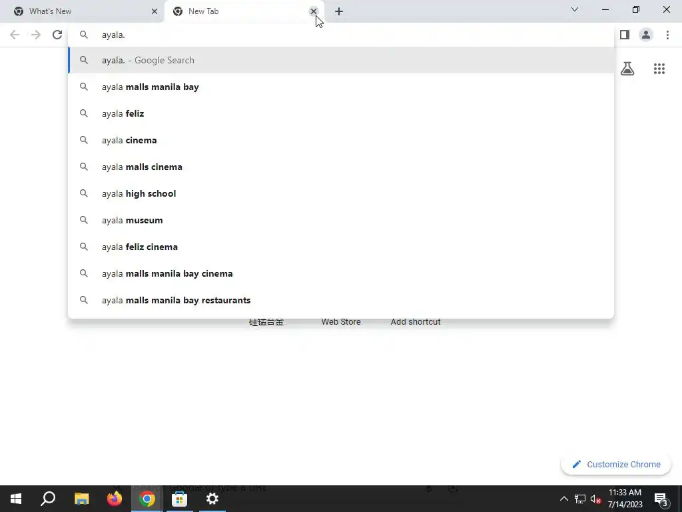Launch Firefox from the taskbar
This screenshot has height=512, width=682.
(x=115, y=499)
